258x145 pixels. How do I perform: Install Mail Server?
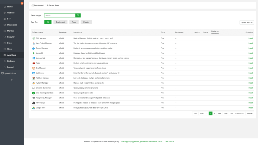pos(250,73)
